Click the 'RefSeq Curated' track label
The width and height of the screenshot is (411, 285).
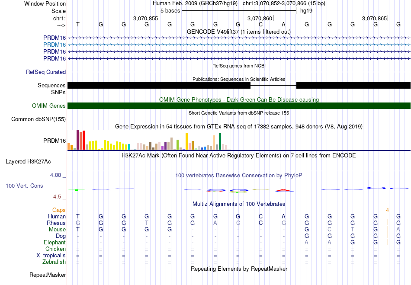(x=46, y=72)
